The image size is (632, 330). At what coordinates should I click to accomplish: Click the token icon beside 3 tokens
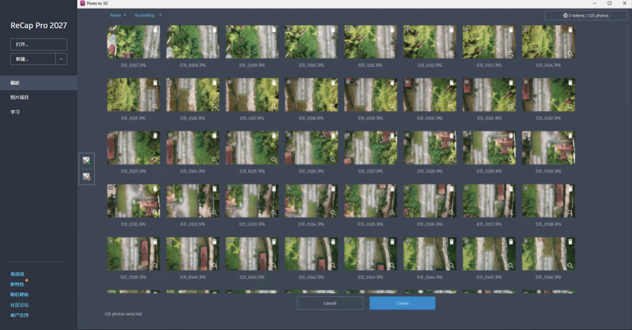tap(565, 15)
